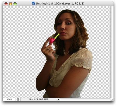The image size is (117, 107).
Task: Close the Untitled-1 document window
Action: pyautogui.click(x=6, y=4)
